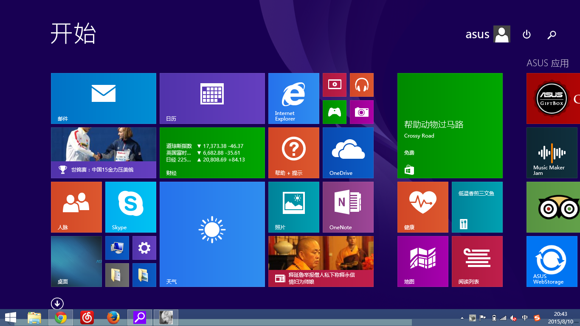Open the Crossy Road store tile
The width and height of the screenshot is (580, 326).
tap(450, 126)
